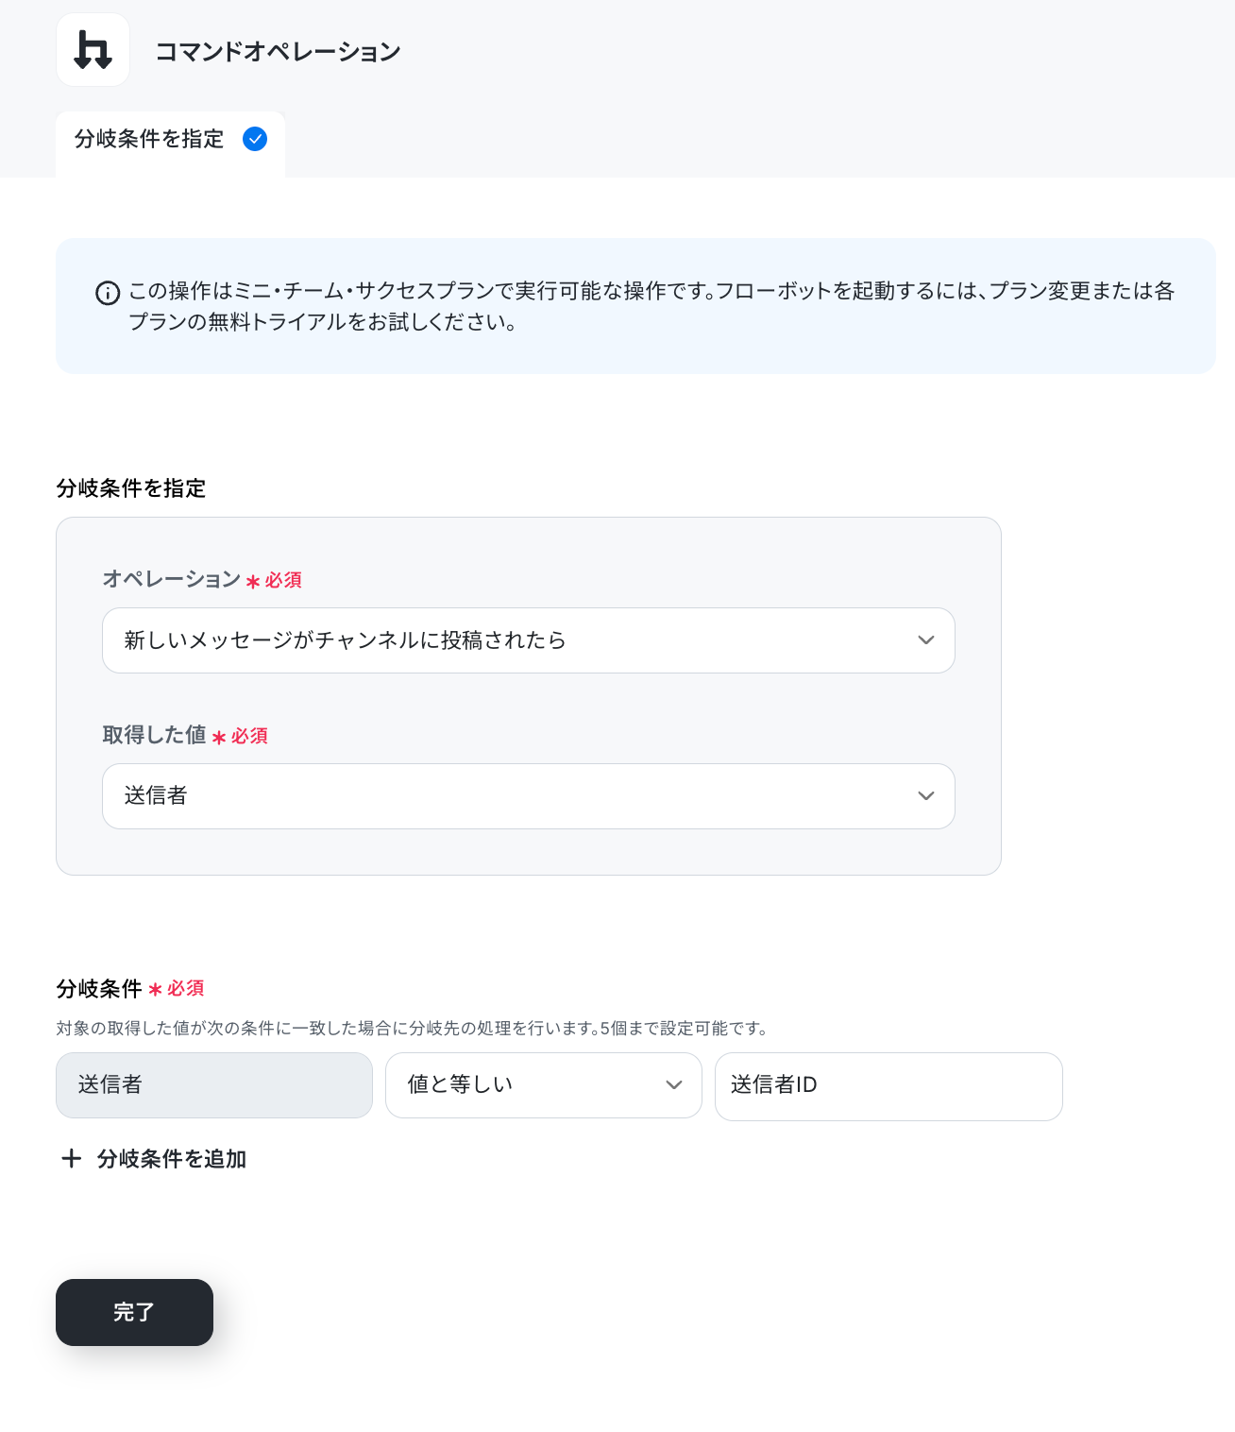Click the 分岐条件を指定 section heading

coord(131,488)
